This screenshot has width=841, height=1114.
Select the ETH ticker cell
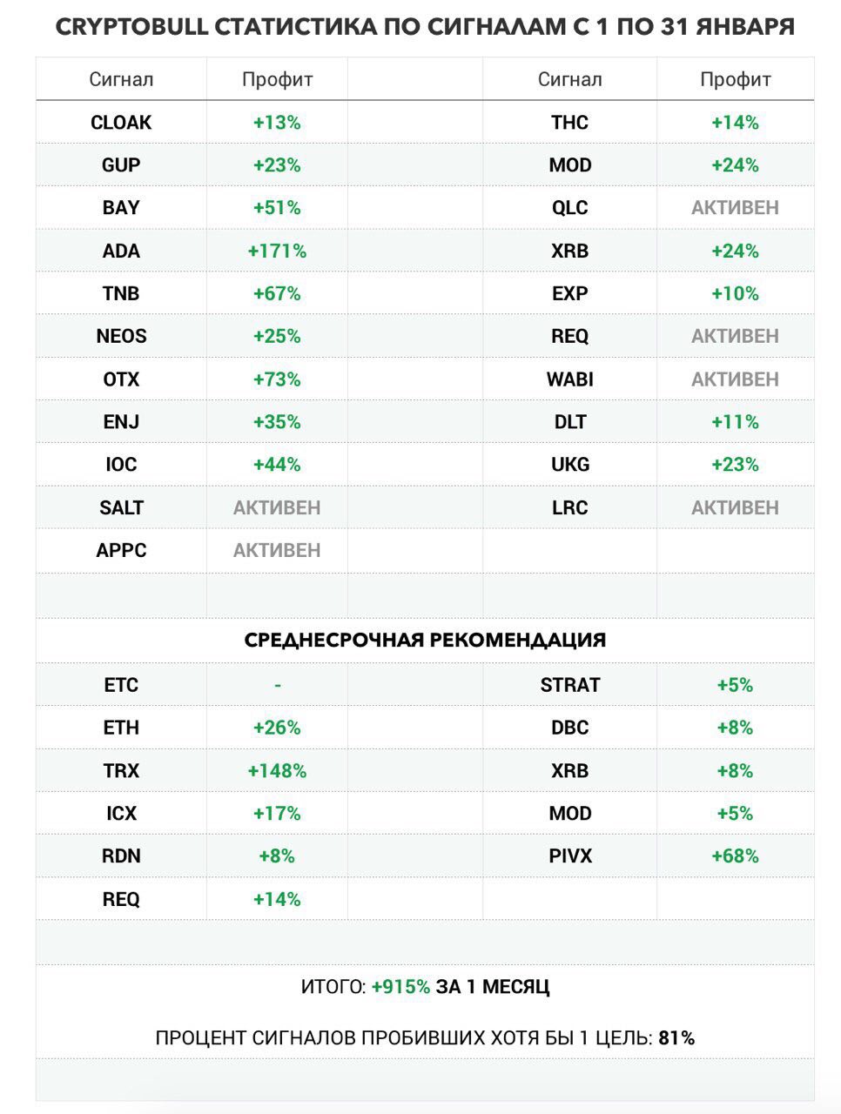click(x=121, y=728)
